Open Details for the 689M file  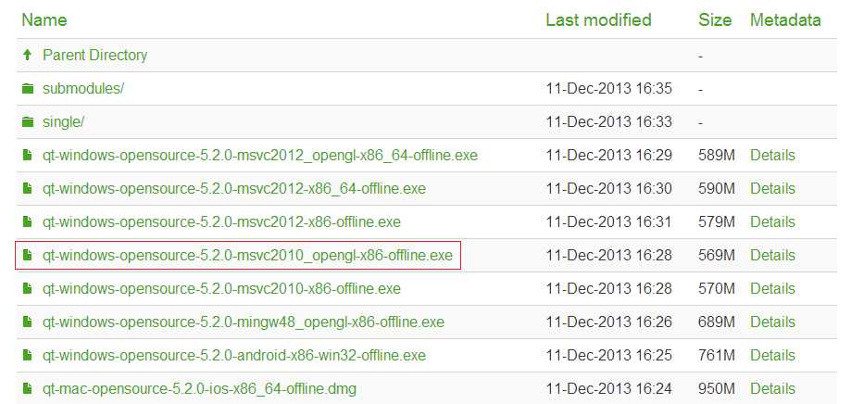pos(772,322)
